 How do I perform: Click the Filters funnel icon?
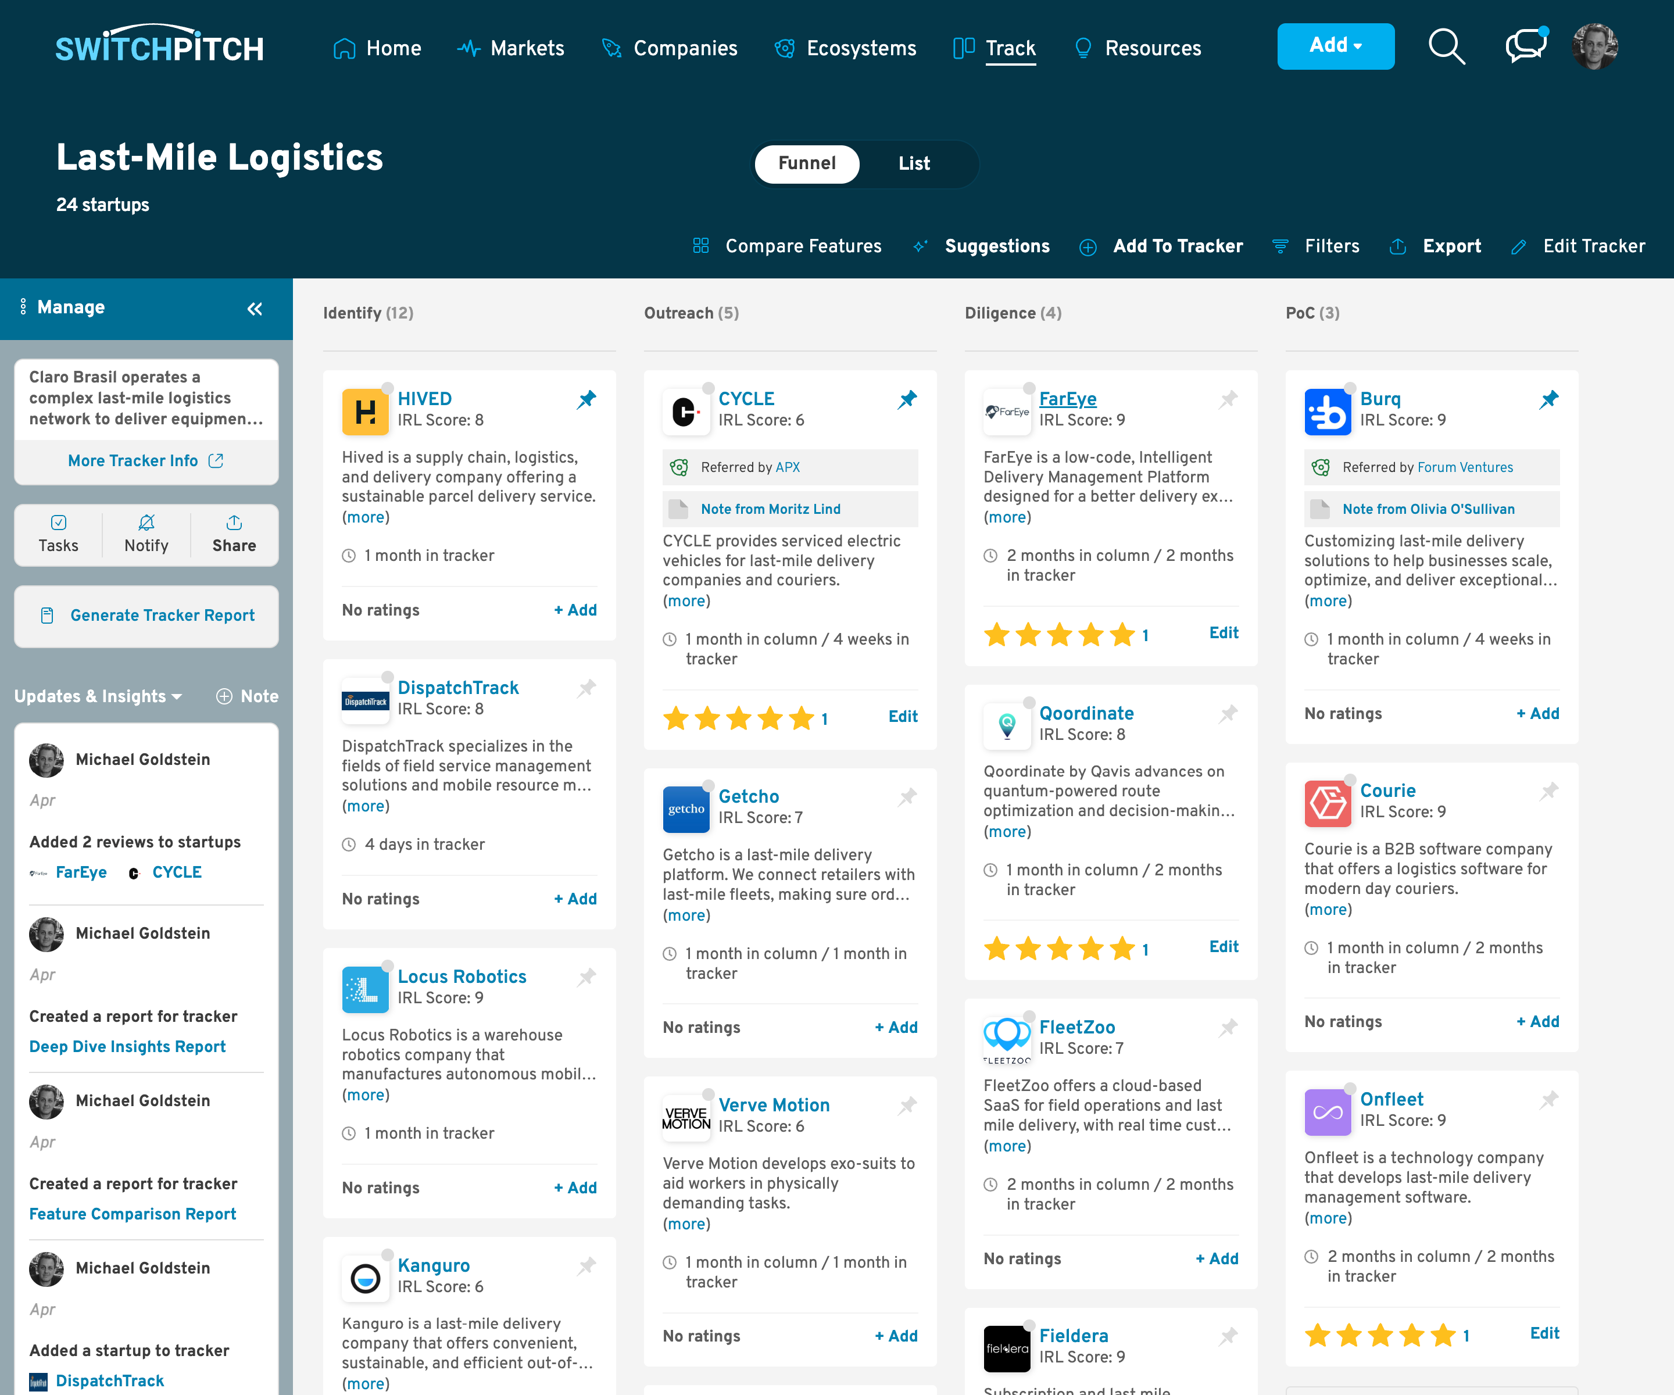[x=1280, y=245]
